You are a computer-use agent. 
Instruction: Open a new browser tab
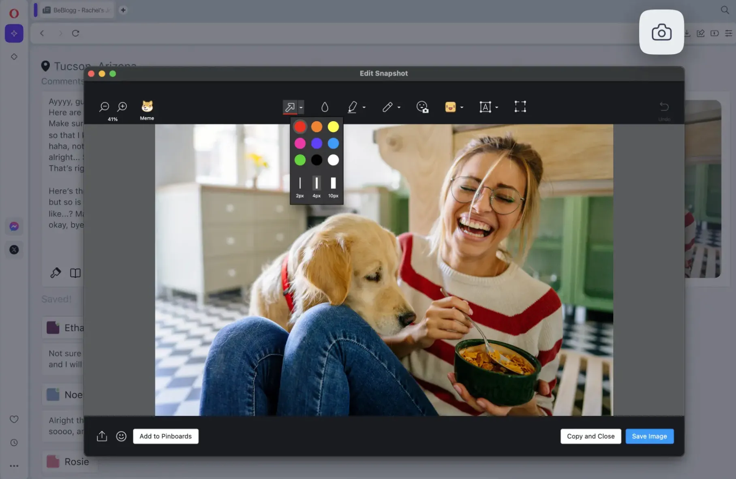(123, 10)
